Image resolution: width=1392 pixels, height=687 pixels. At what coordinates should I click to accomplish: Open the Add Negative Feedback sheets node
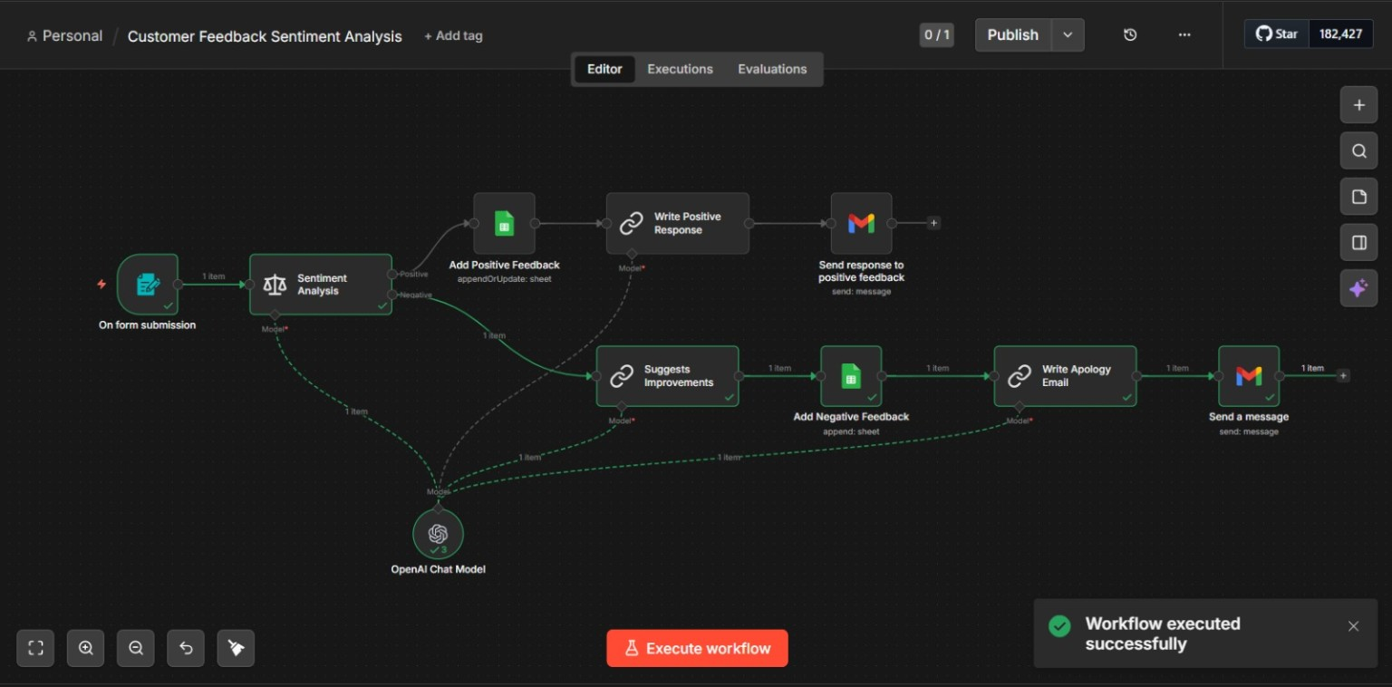tap(851, 376)
